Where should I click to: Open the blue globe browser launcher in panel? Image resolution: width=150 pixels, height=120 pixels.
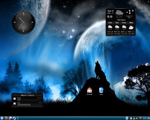click(x=14, y=118)
